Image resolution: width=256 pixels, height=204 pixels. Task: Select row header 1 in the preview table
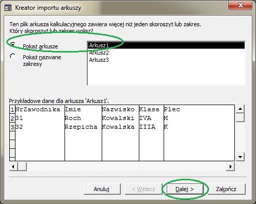pyautogui.click(x=12, y=109)
